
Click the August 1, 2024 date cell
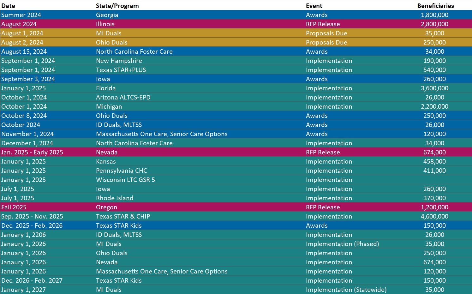[x=22, y=33]
